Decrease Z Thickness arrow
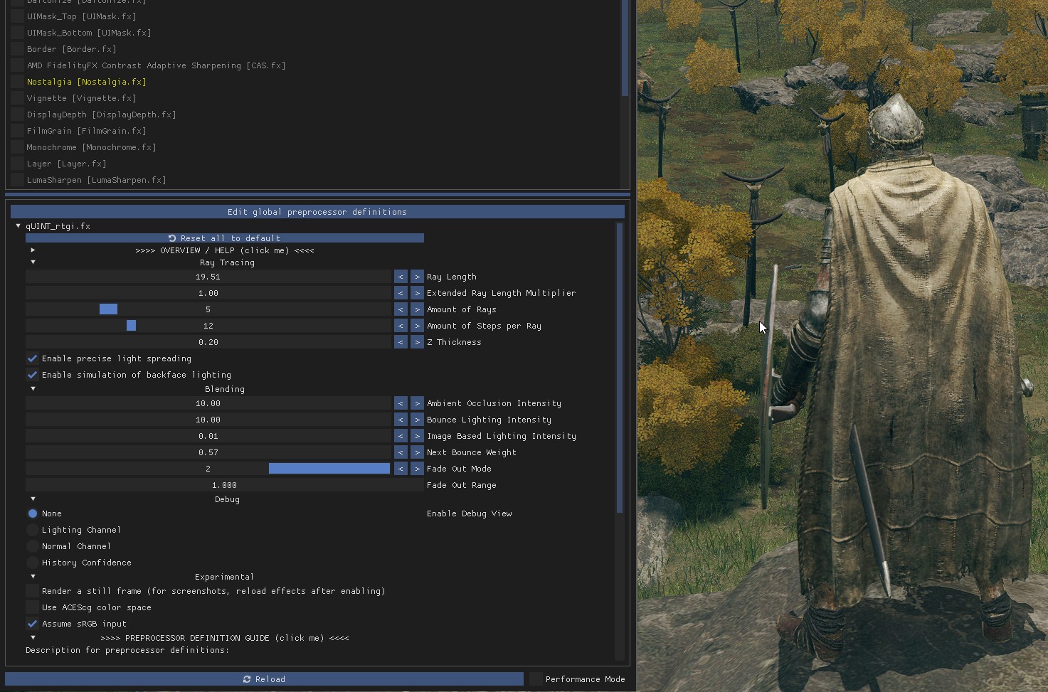This screenshot has height=692, width=1048. (x=401, y=342)
